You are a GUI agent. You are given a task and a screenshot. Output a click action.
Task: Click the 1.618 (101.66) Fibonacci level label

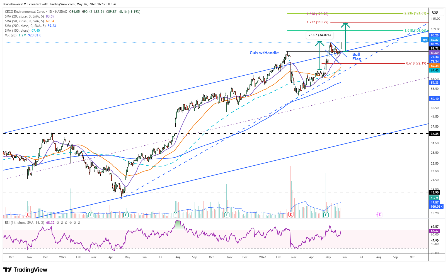[x=415, y=31]
